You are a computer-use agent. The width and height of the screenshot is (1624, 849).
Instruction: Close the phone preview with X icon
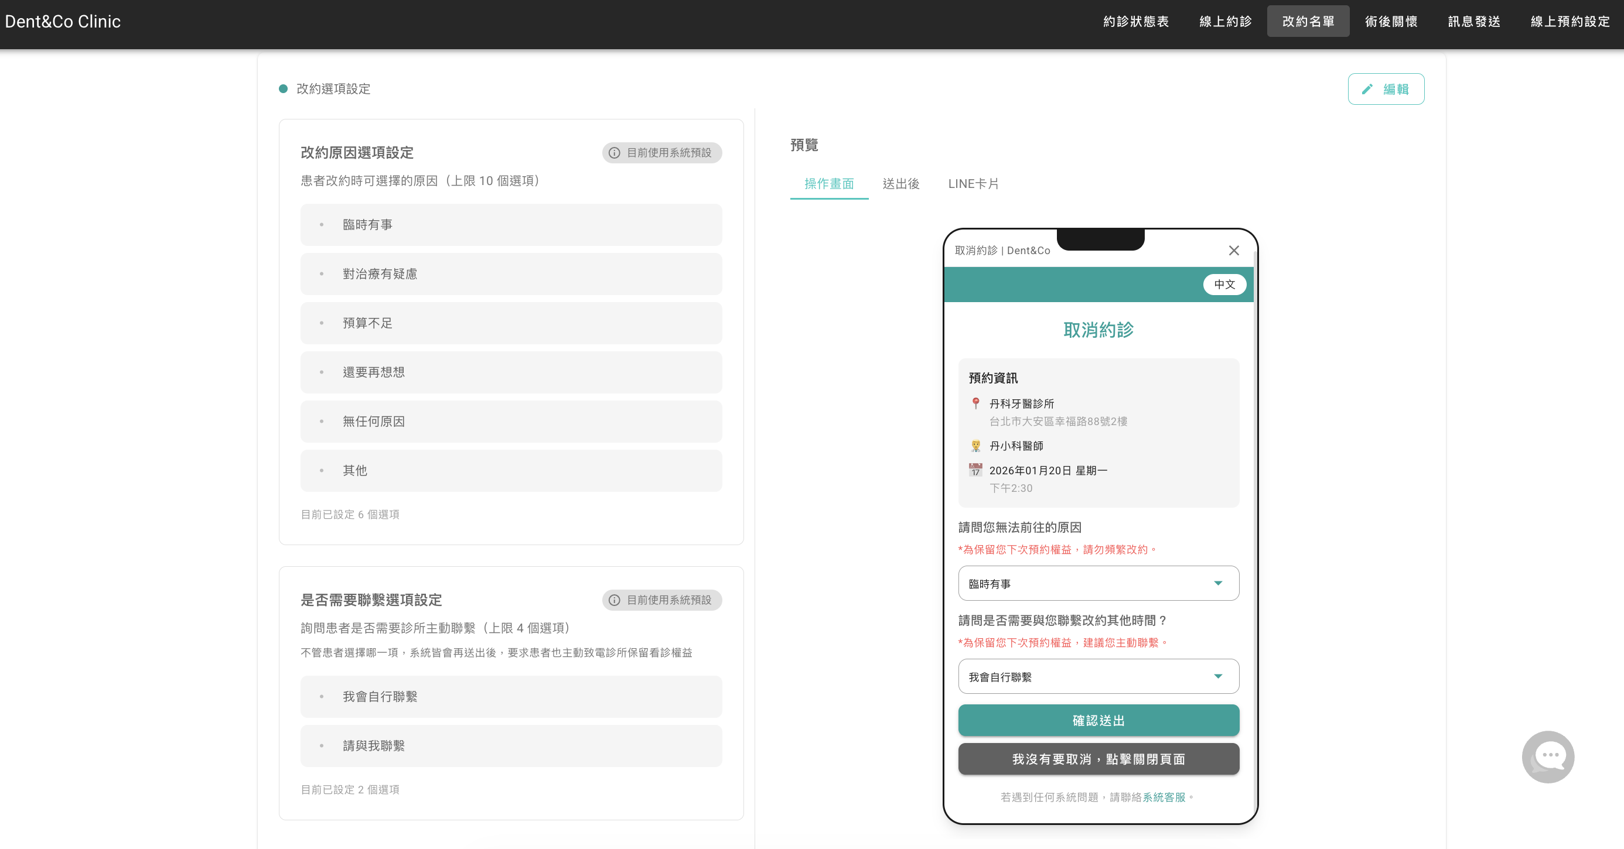[1233, 250]
